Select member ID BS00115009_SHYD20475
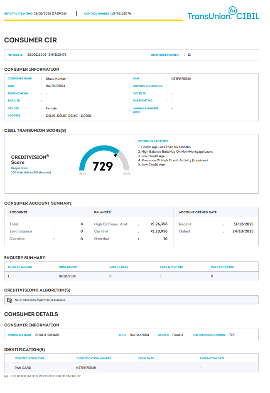This screenshot has height=393, width=270. pos(47,54)
